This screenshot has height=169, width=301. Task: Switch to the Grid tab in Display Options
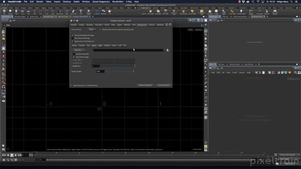(x=134, y=25)
